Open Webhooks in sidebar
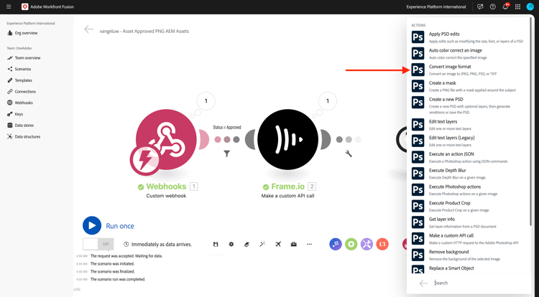 (20, 103)
